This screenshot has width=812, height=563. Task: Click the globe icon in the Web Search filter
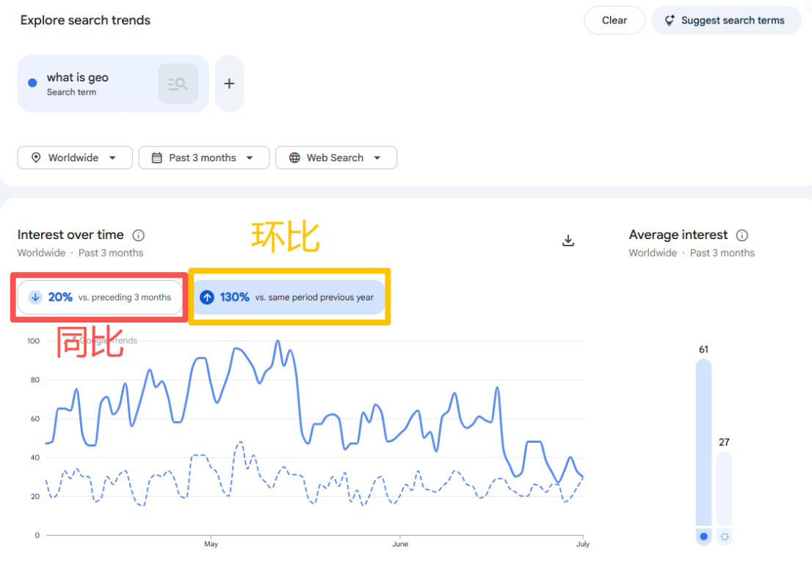pos(294,158)
